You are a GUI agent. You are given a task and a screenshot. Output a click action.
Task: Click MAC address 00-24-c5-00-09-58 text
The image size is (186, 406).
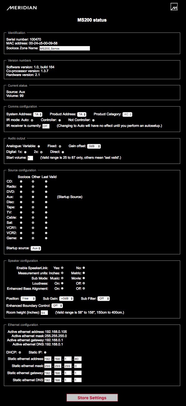pyautogui.click(x=32, y=43)
